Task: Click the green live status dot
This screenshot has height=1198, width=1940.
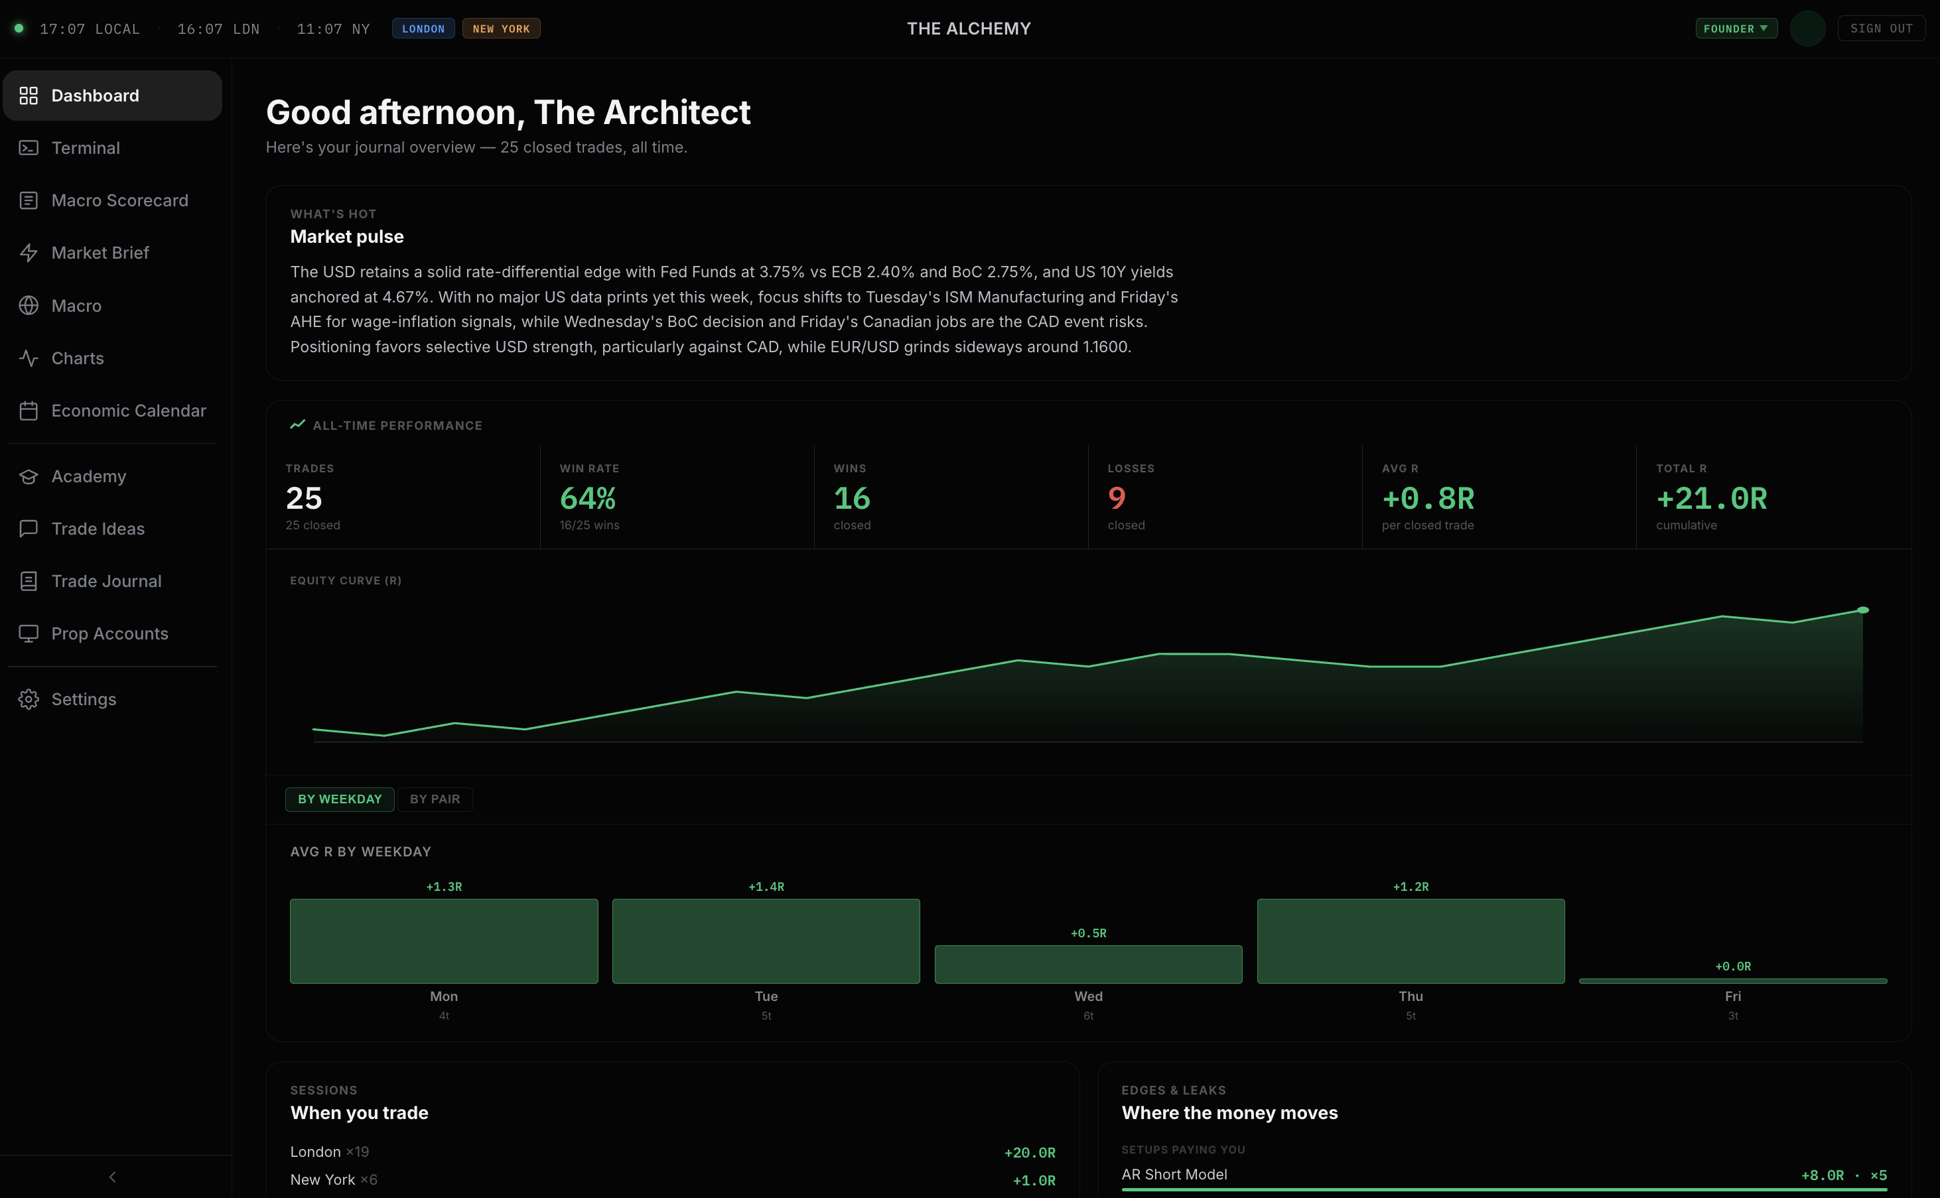Action: (x=19, y=29)
